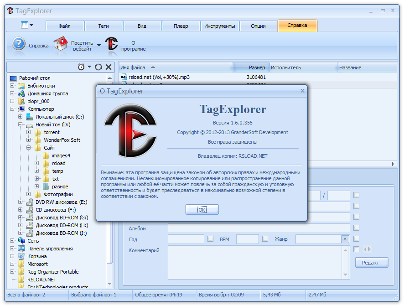Click into the Альбом input field
Screen dimensions: 404x306
coord(259,228)
